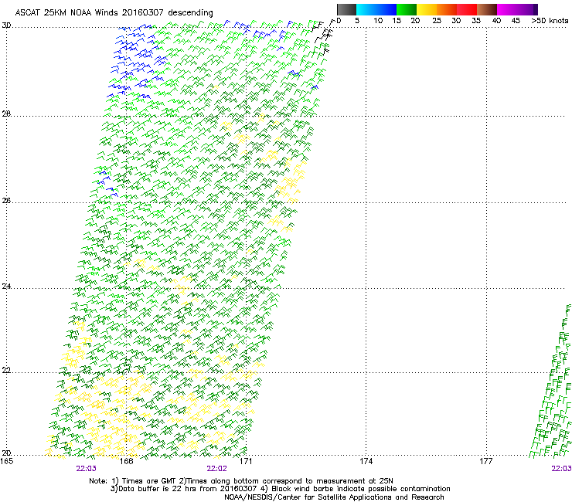Click the '15' legend label under the color bar
Image resolution: width=572 pixels, height=502 pixels.
click(397, 21)
